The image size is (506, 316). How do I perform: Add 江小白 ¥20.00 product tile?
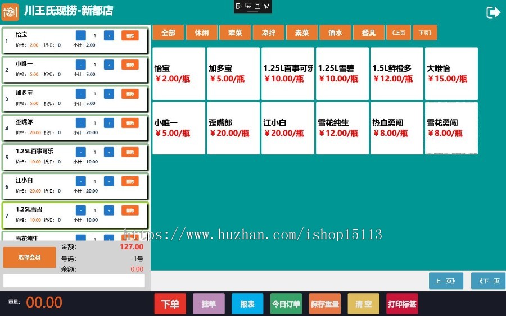(288, 128)
